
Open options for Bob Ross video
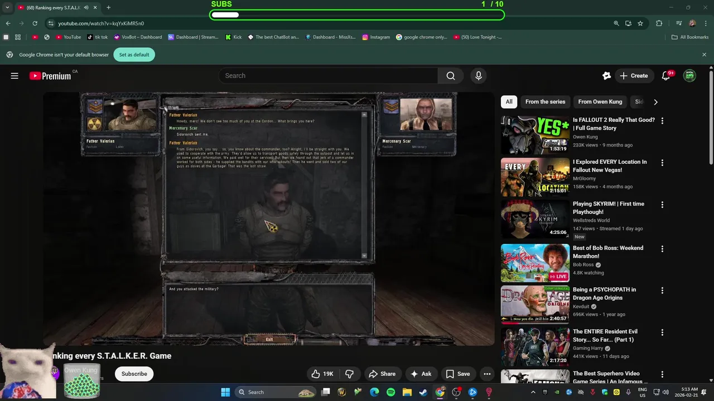pos(662,248)
